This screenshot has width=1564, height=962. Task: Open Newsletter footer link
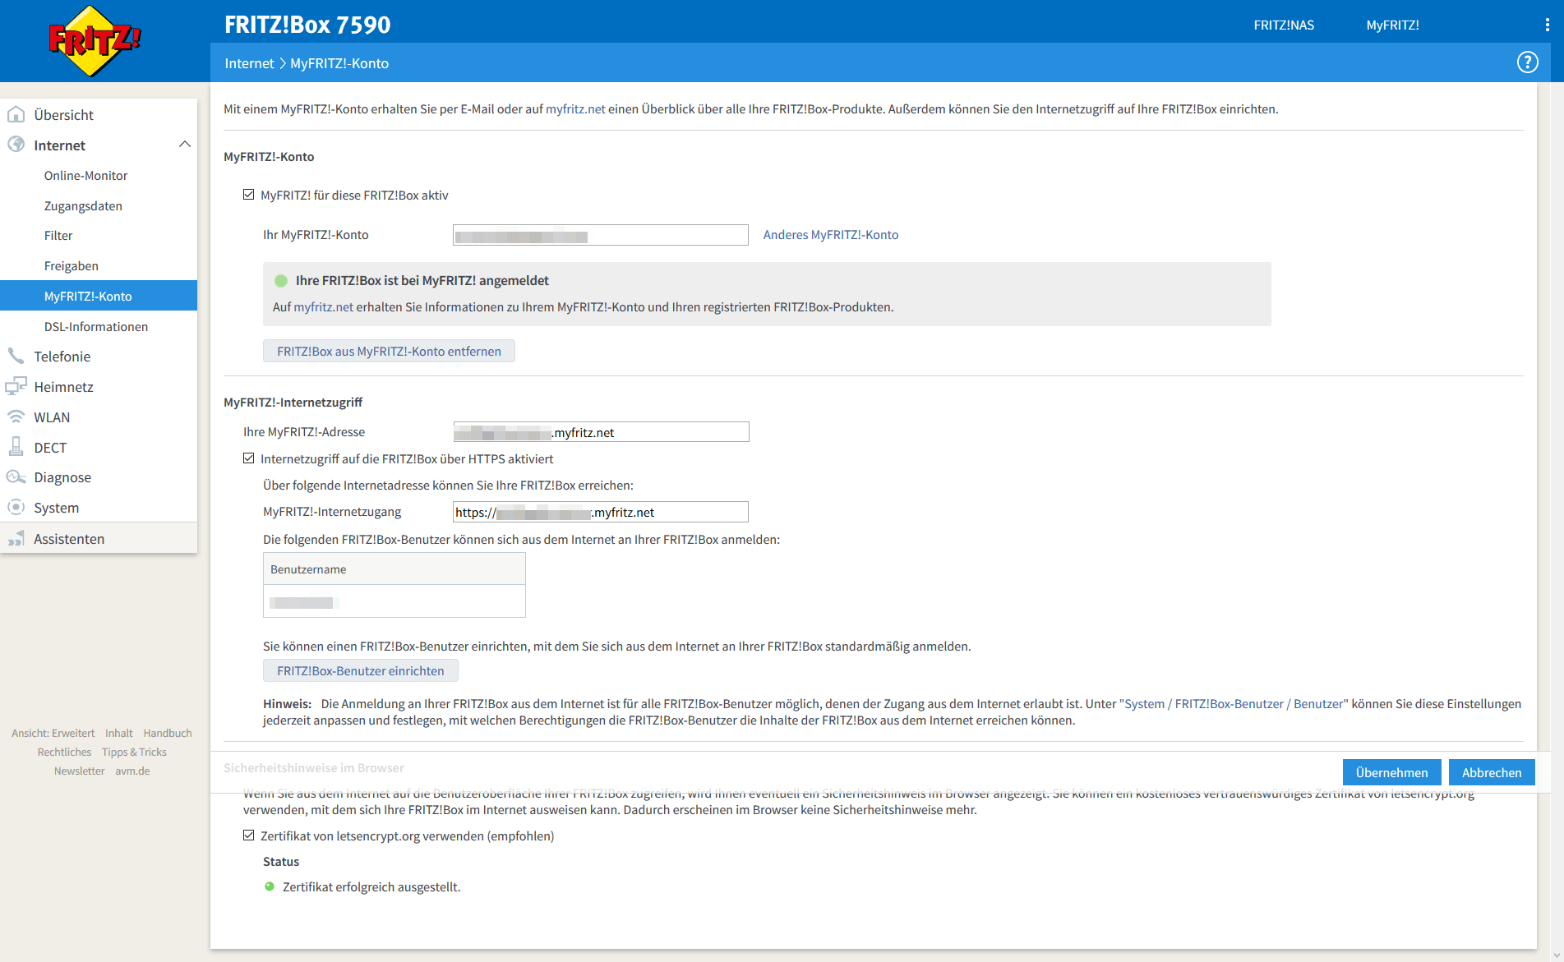pyautogui.click(x=79, y=771)
